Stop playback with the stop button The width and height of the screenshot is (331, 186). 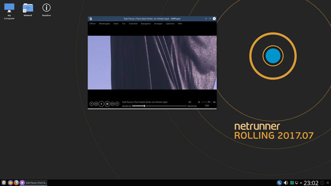[107, 104]
